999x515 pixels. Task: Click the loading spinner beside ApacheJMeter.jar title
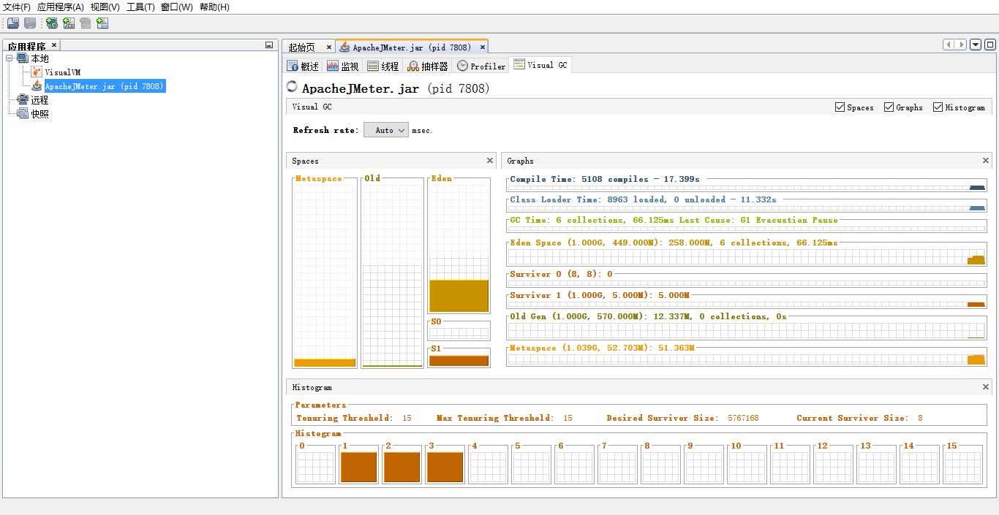click(x=293, y=88)
